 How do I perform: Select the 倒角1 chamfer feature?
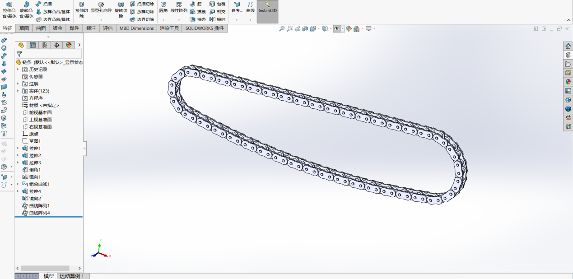tap(32, 170)
